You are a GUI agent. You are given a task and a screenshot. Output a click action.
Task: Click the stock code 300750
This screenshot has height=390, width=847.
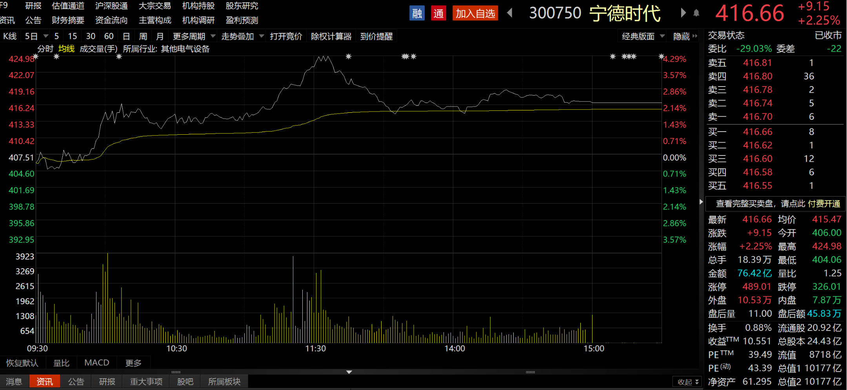(x=555, y=13)
